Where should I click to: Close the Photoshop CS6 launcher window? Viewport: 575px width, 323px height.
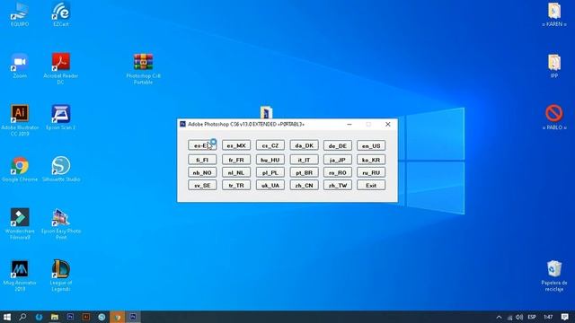(387, 125)
